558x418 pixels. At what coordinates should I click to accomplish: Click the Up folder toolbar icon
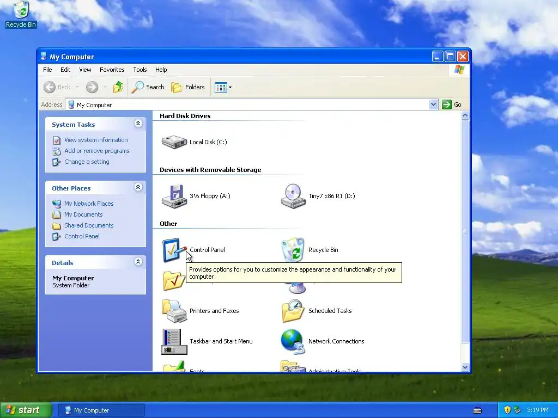click(x=118, y=87)
